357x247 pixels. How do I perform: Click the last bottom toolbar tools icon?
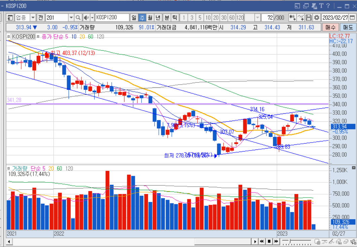pos(353,241)
